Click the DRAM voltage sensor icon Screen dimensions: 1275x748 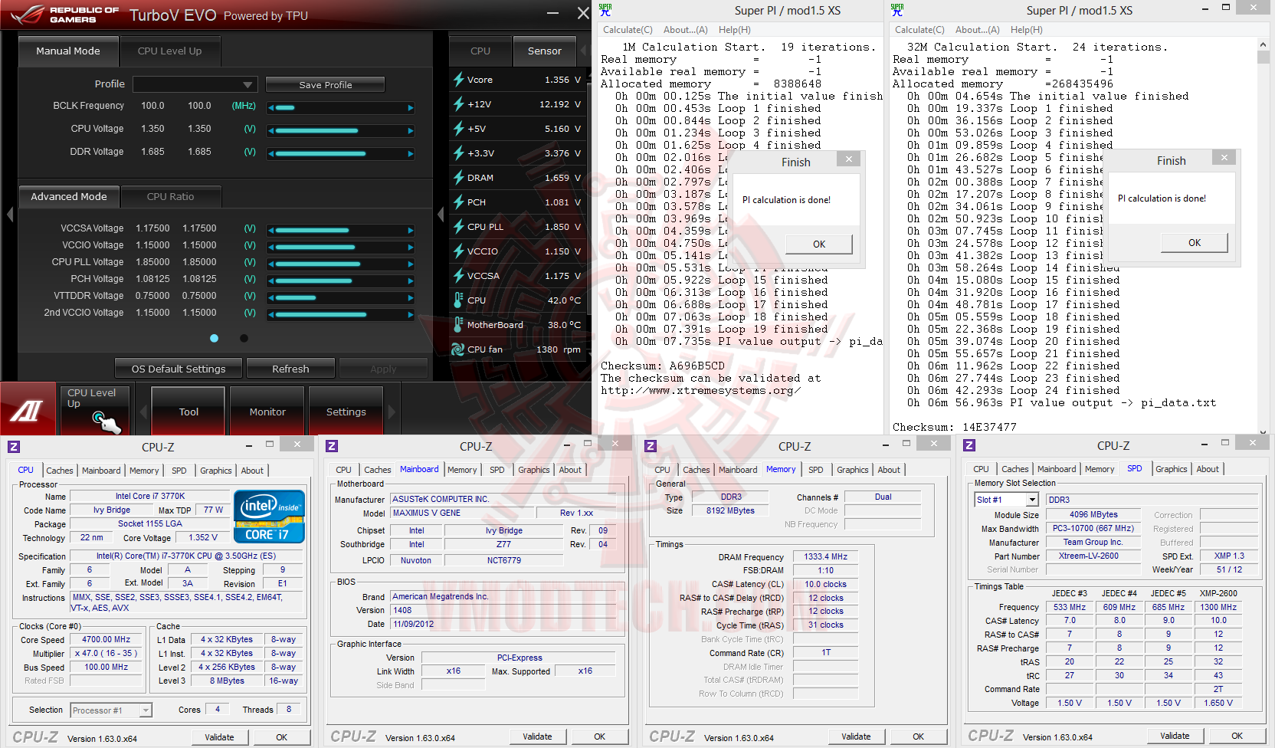point(458,177)
